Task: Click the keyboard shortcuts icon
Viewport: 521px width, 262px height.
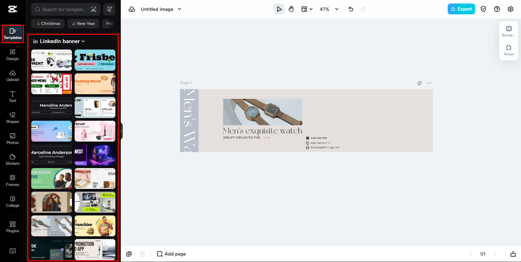Action: [13, 251]
